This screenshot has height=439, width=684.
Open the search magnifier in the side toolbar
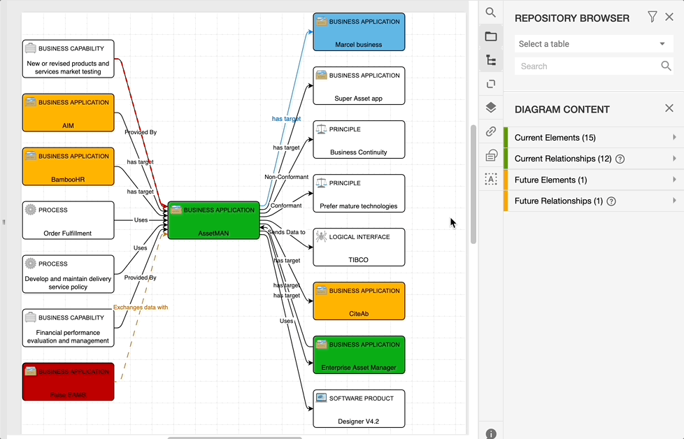pyautogui.click(x=491, y=13)
